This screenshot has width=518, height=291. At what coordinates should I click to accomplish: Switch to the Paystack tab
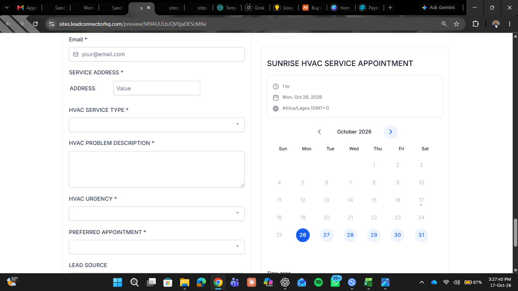click(x=370, y=8)
